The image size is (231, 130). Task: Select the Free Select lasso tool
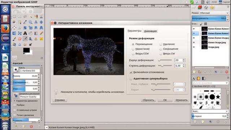[x=25, y=17]
